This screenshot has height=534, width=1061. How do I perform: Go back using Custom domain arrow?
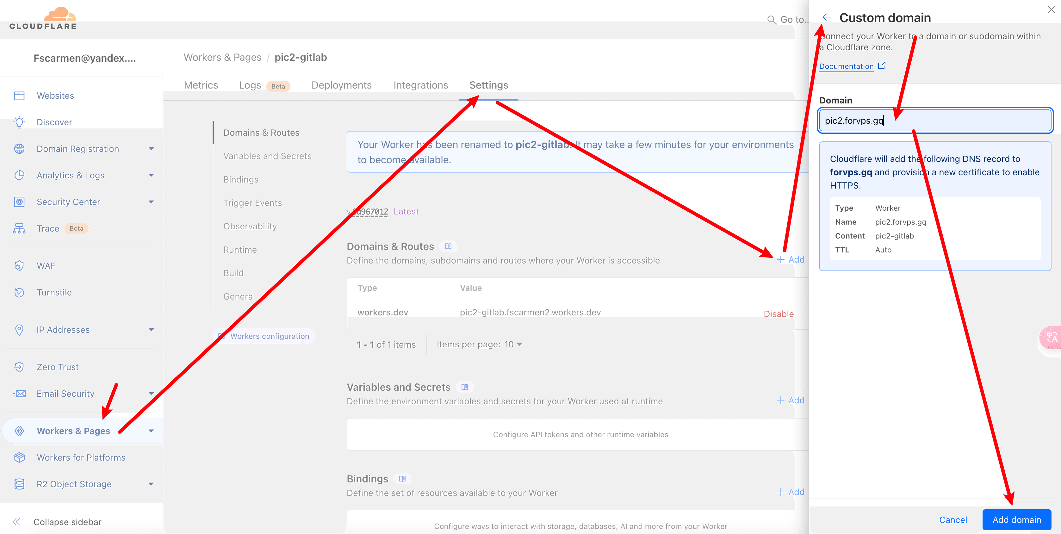pos(826,17)
